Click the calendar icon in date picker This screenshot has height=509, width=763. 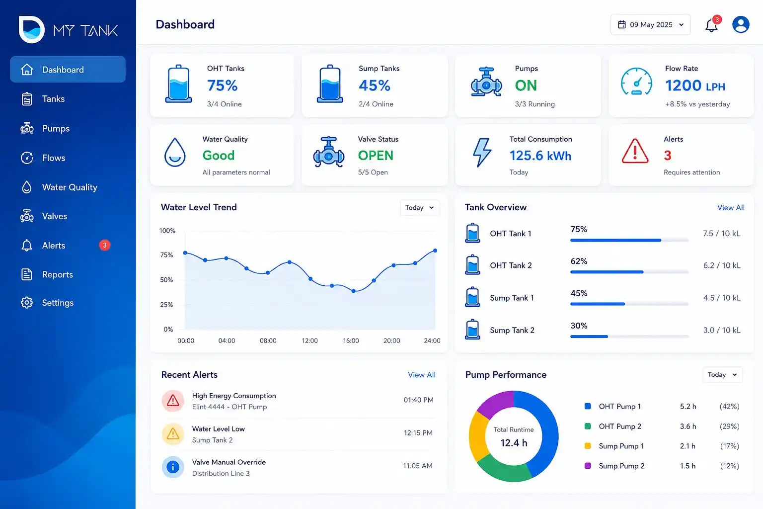tap(622, 24)
